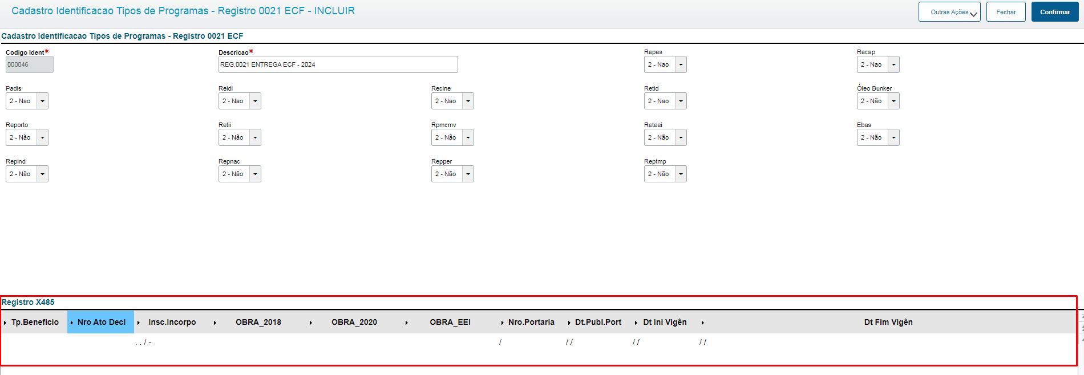
Task: Click the Codigo Ident field
Action: click(x=30, y=64)
